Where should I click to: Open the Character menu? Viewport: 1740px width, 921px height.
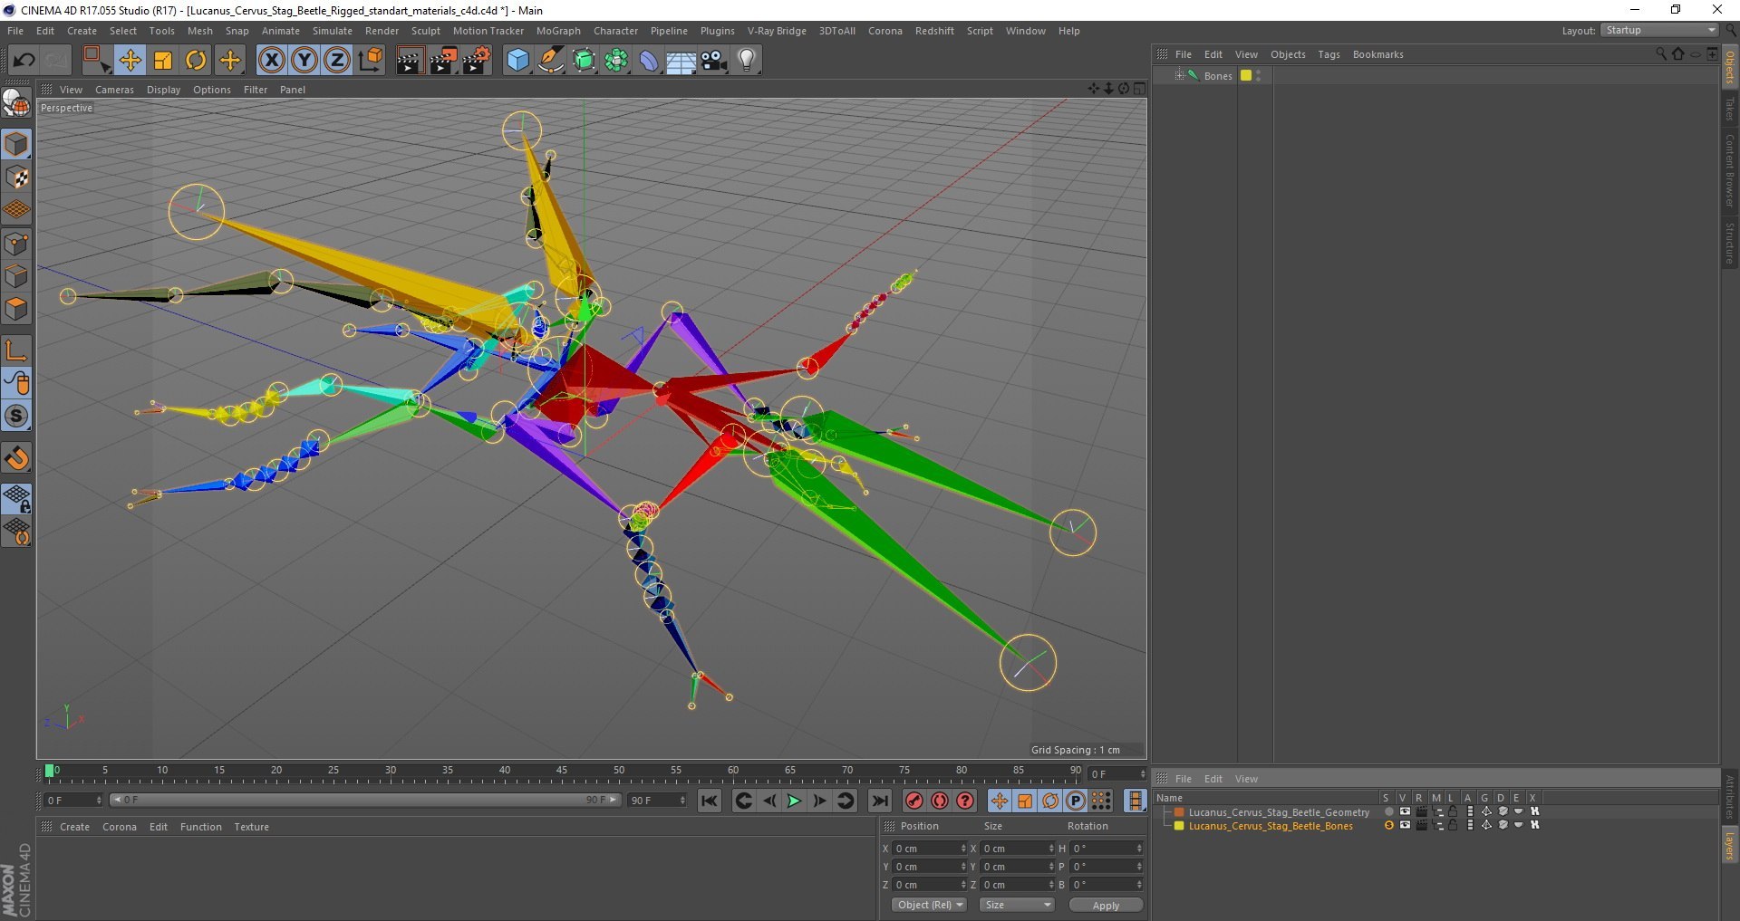[x=615, y=31]
